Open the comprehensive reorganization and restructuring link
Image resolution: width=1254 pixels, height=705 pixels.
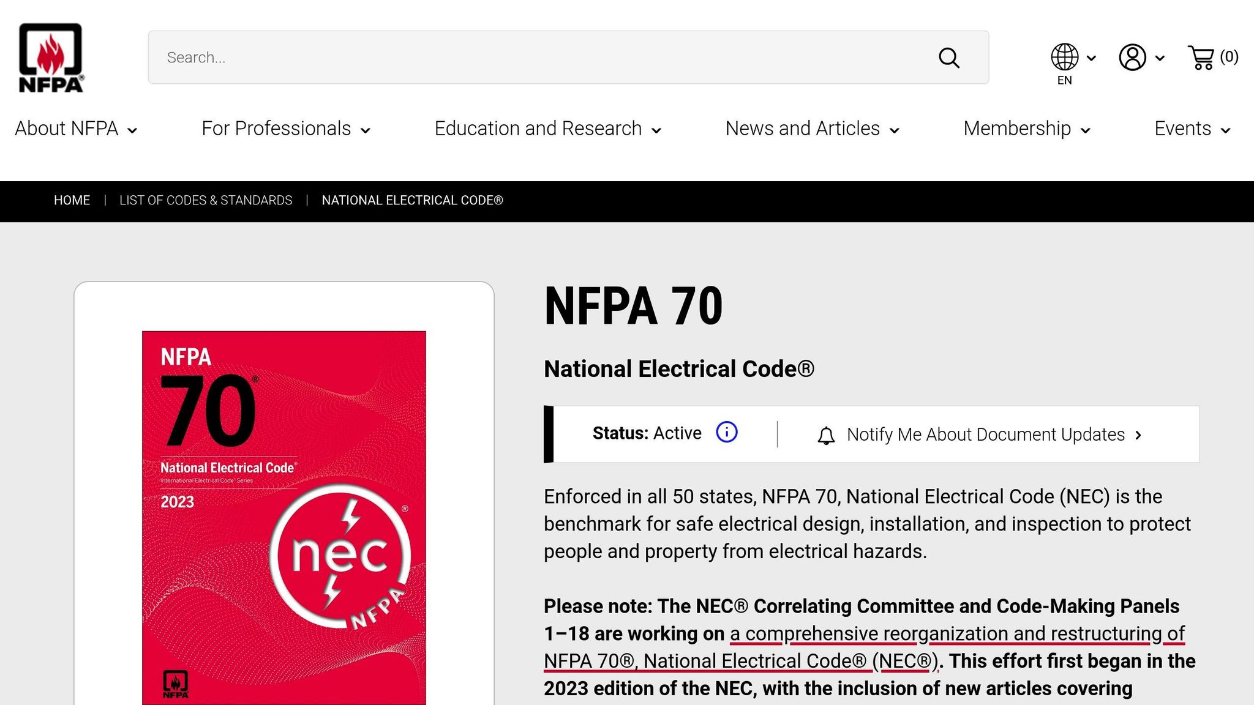click(x=864, y=647)
